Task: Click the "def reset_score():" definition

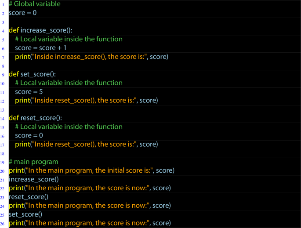Action: pyautogui.click(x=35, y=118)
